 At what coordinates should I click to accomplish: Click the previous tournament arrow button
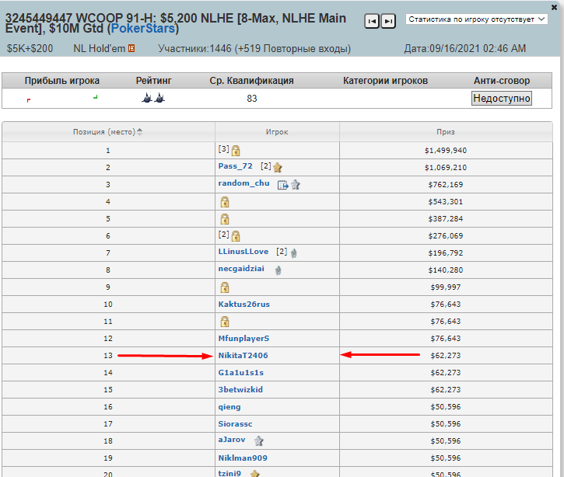click(372, 21)
